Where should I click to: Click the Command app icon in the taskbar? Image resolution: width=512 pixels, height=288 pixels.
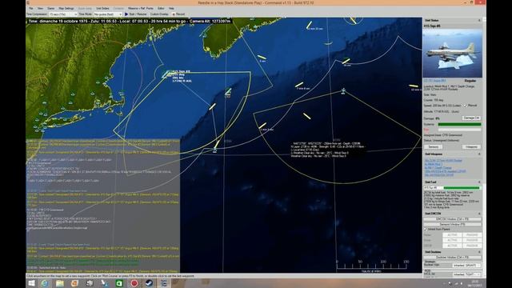[164, 283]
